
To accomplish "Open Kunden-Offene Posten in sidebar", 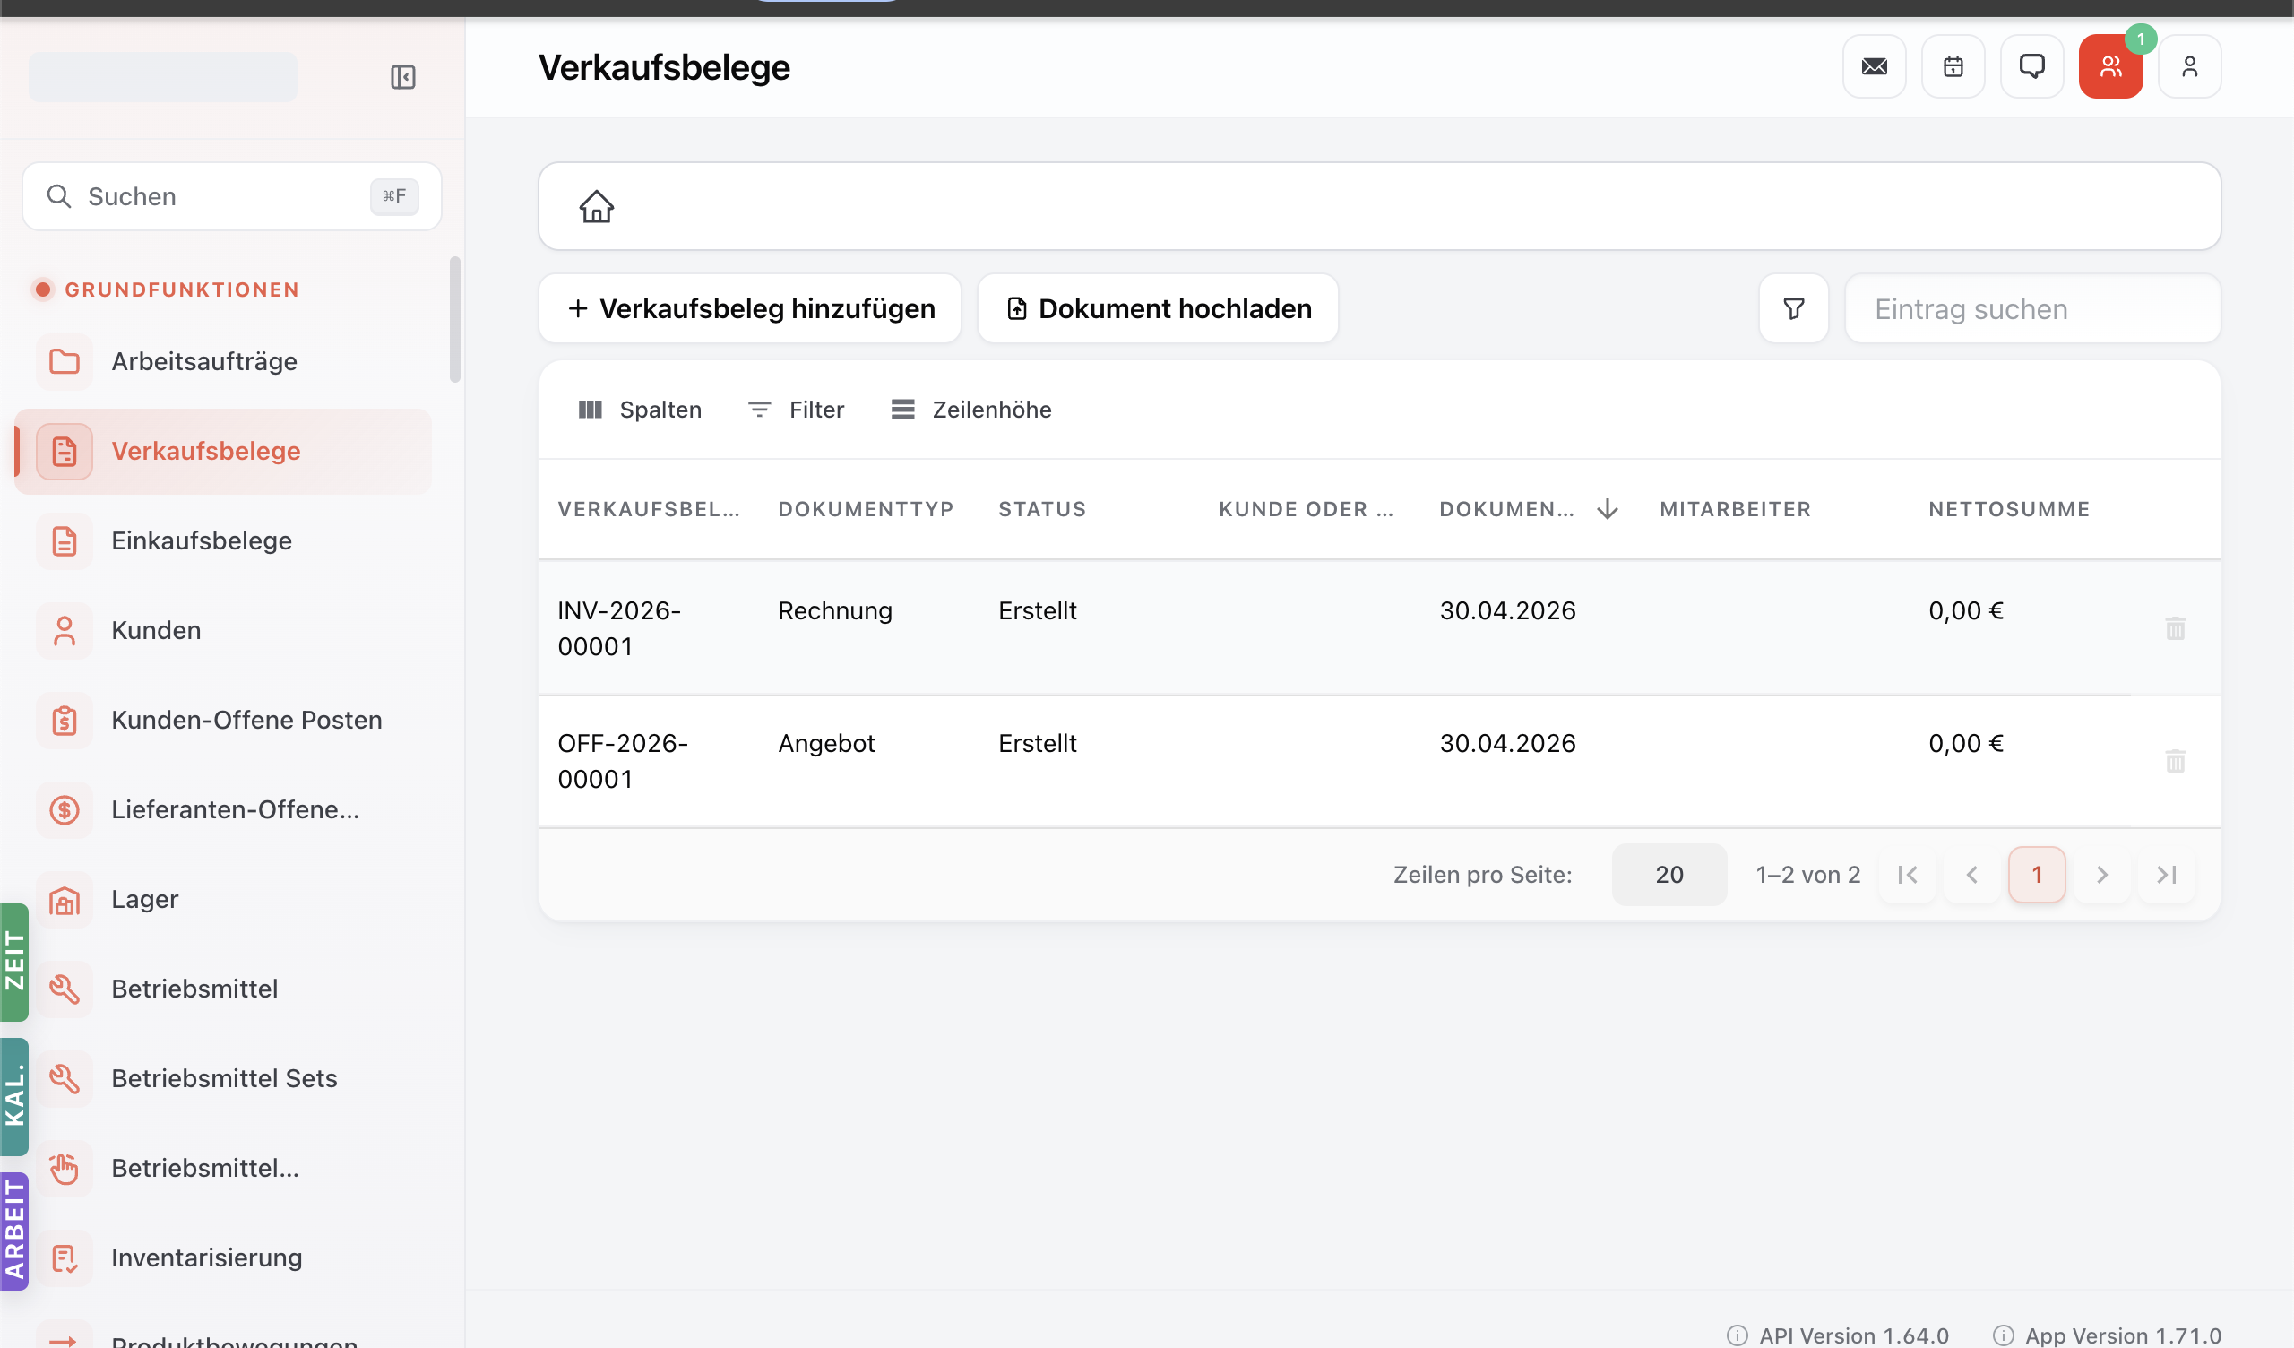I will point(223,721).
